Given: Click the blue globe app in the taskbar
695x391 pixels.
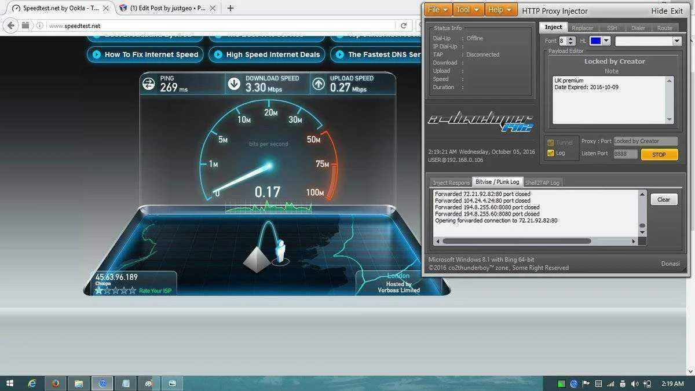Looking at the screenshot, I should [103, 383].
